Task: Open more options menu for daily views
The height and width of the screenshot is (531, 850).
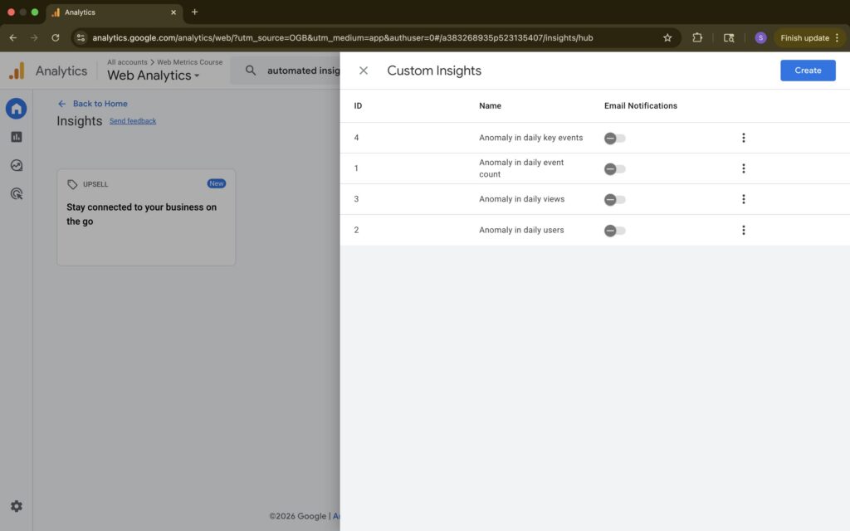Action: (744, 199)
